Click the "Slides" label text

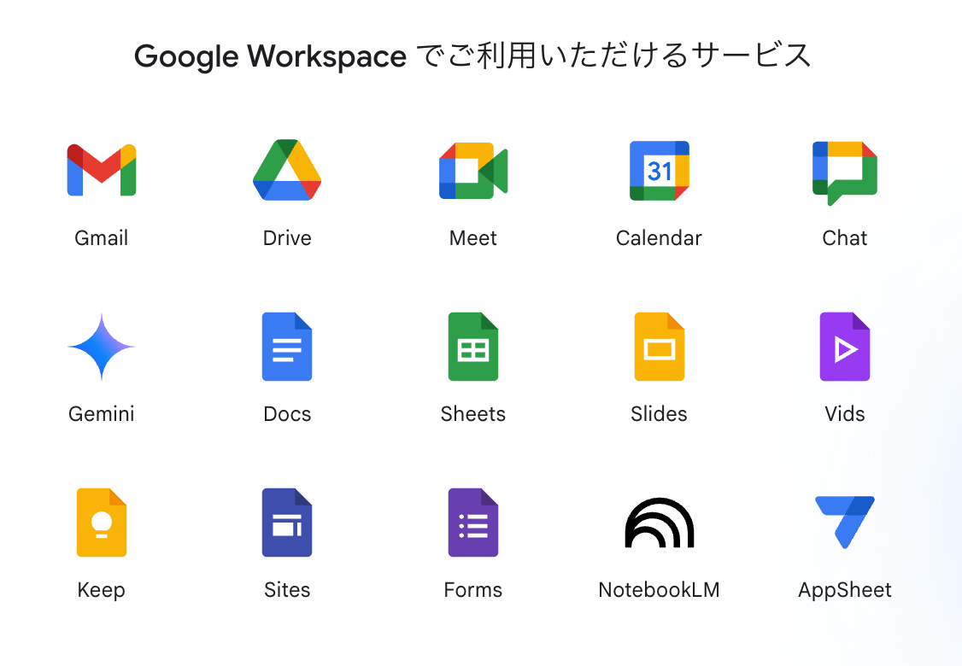[x=659, y=414]
